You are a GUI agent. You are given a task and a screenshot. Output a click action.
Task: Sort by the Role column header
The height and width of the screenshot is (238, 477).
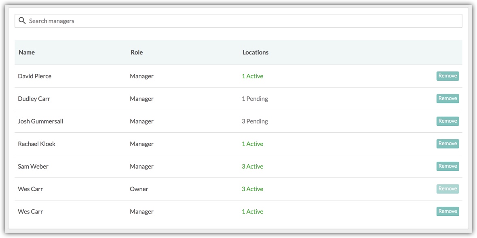[x=137, y=52]
